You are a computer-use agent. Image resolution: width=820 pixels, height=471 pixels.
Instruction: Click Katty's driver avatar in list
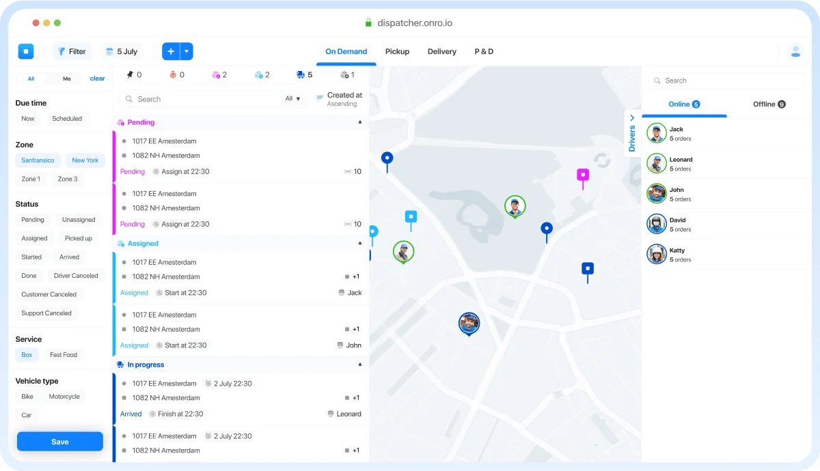(657, 254)
